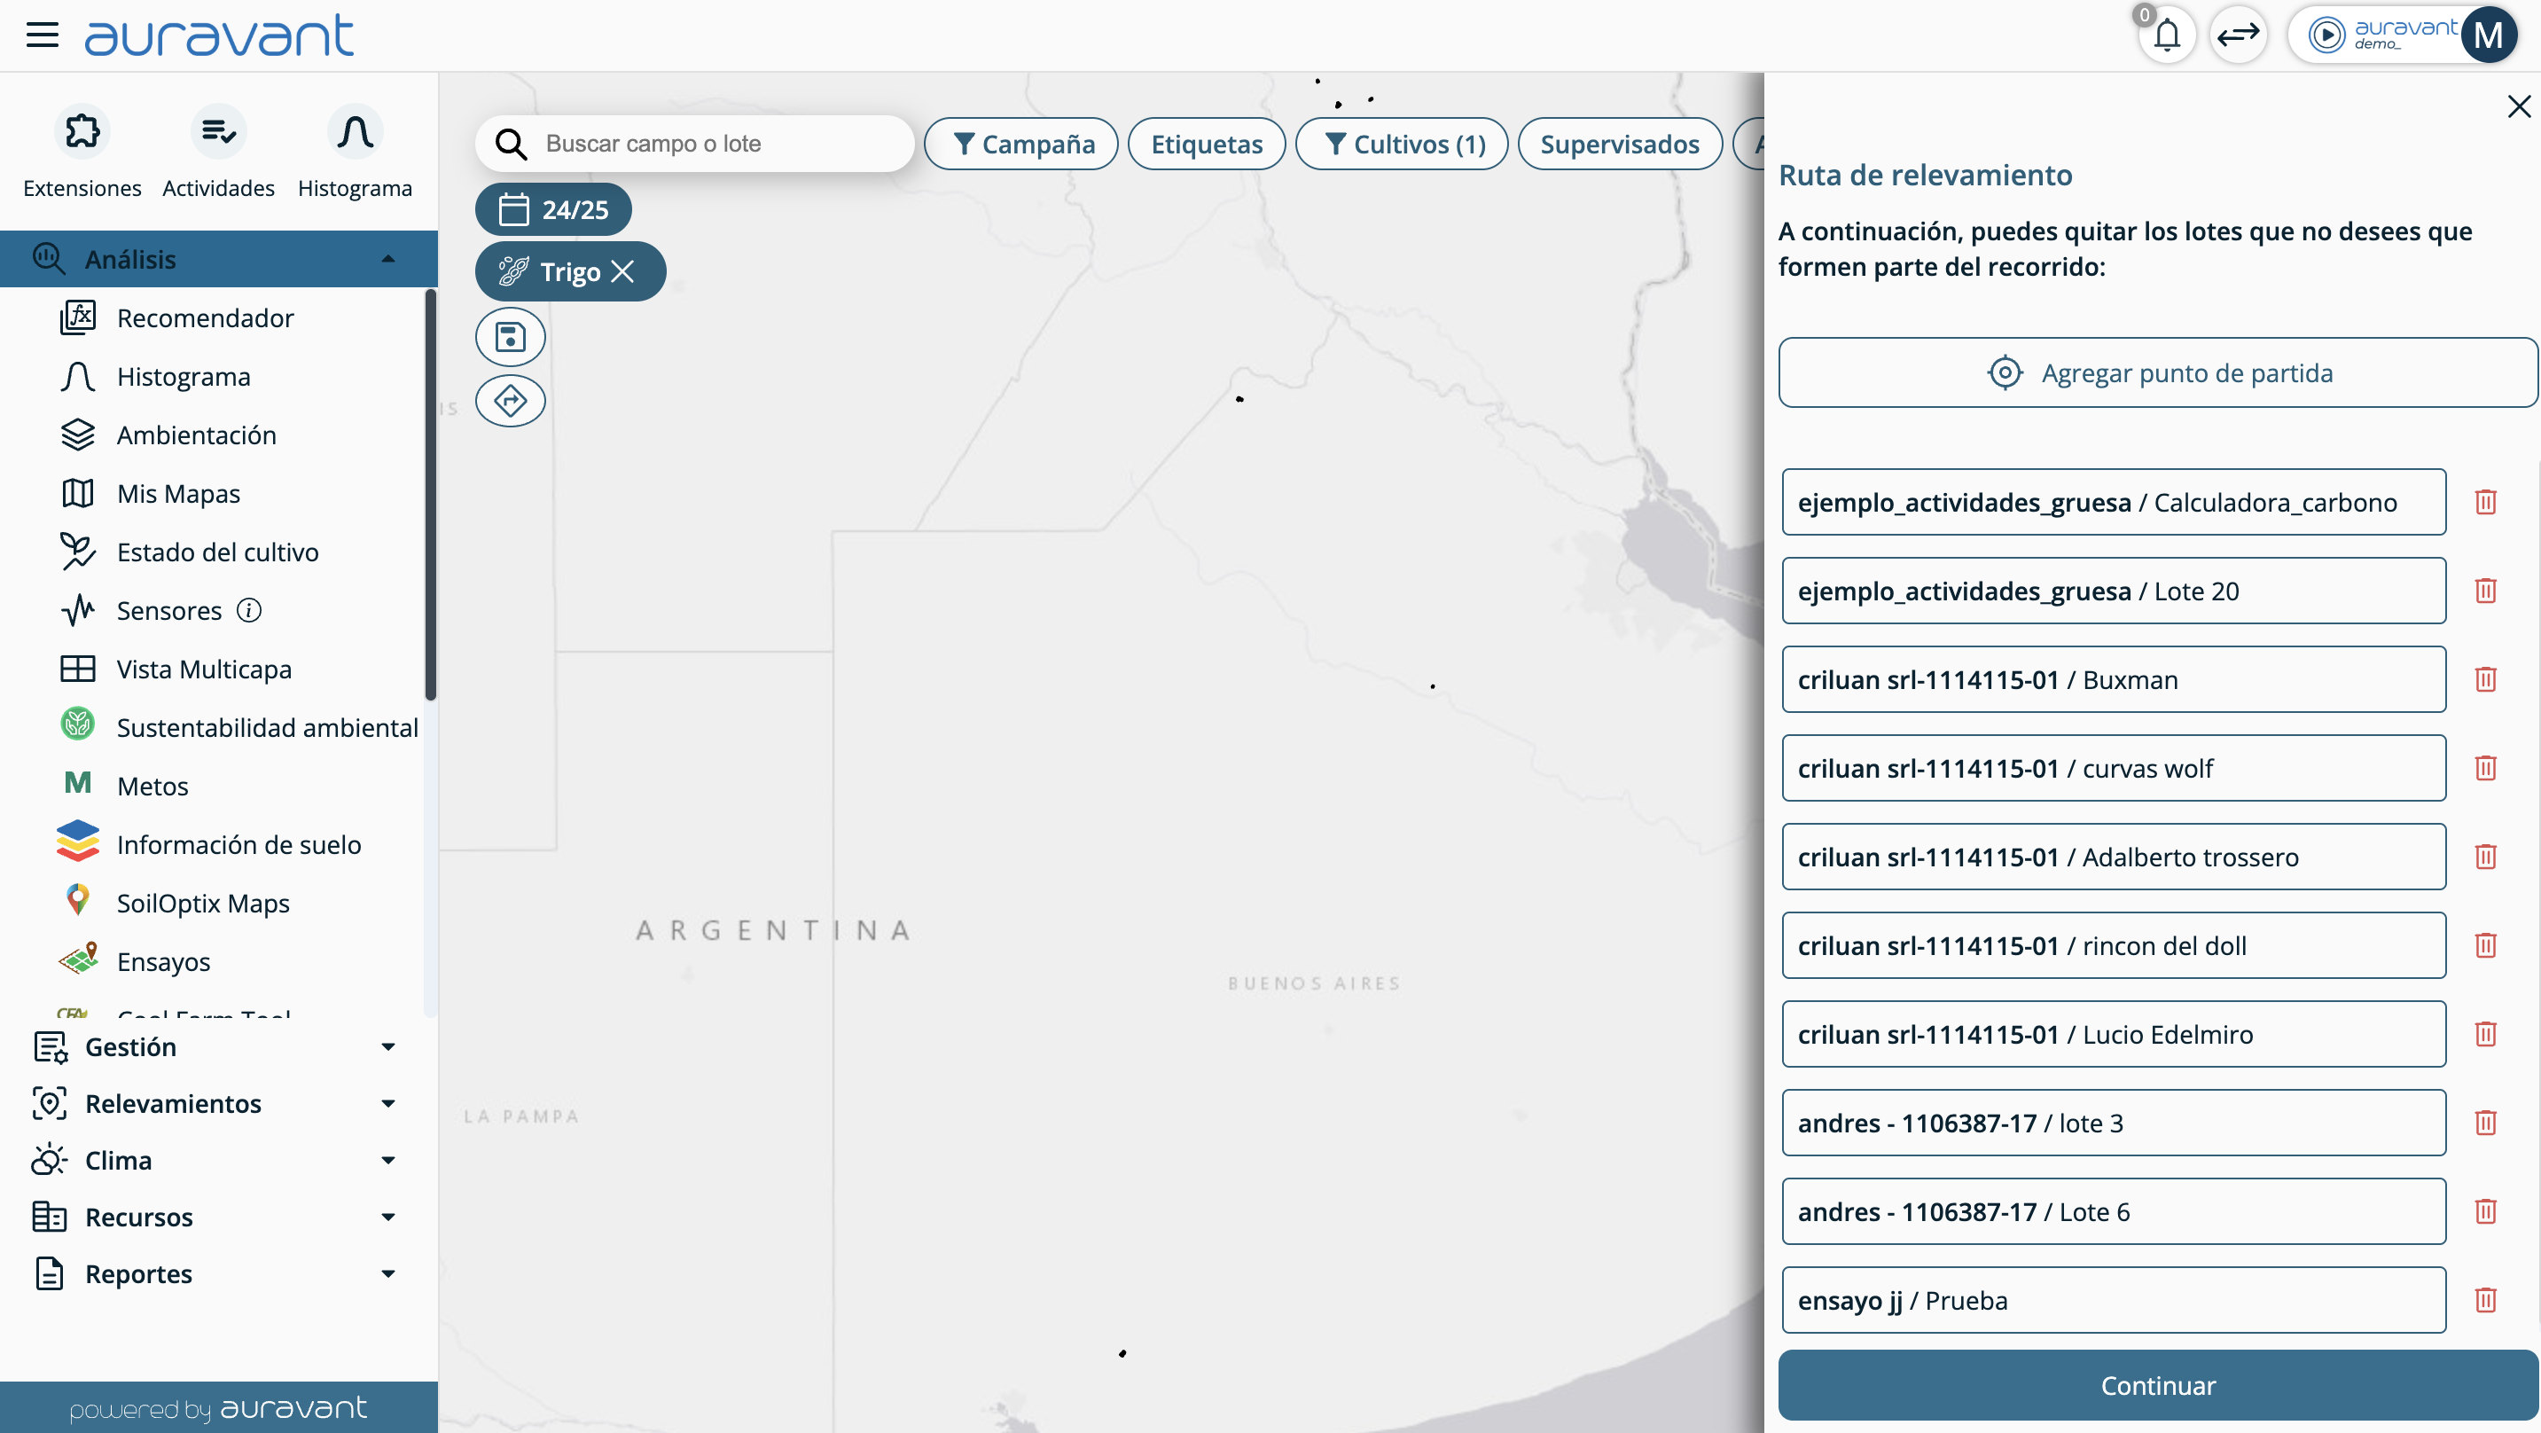This screenshot has height=1433, width=2541.
Task: Open the notifications bell
Action: [x=2166, y=35]
